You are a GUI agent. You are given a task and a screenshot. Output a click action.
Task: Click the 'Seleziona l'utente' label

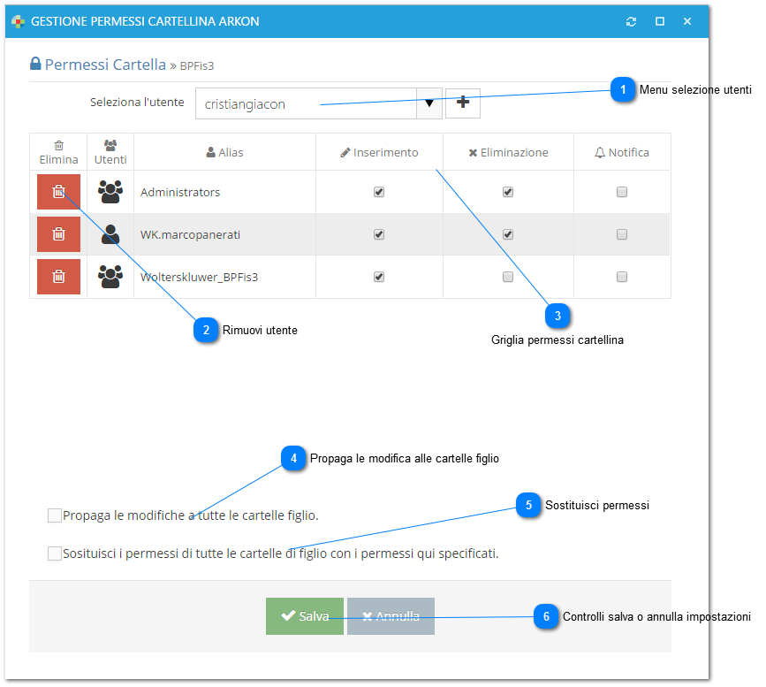(137, 103)
